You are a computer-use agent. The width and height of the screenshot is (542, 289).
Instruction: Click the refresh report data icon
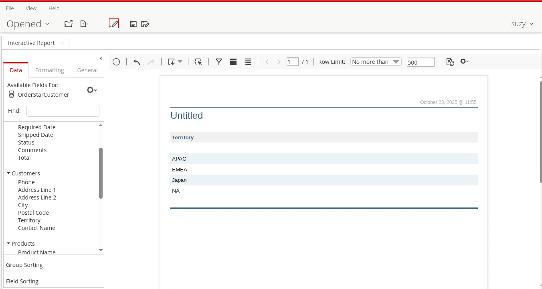450,62
